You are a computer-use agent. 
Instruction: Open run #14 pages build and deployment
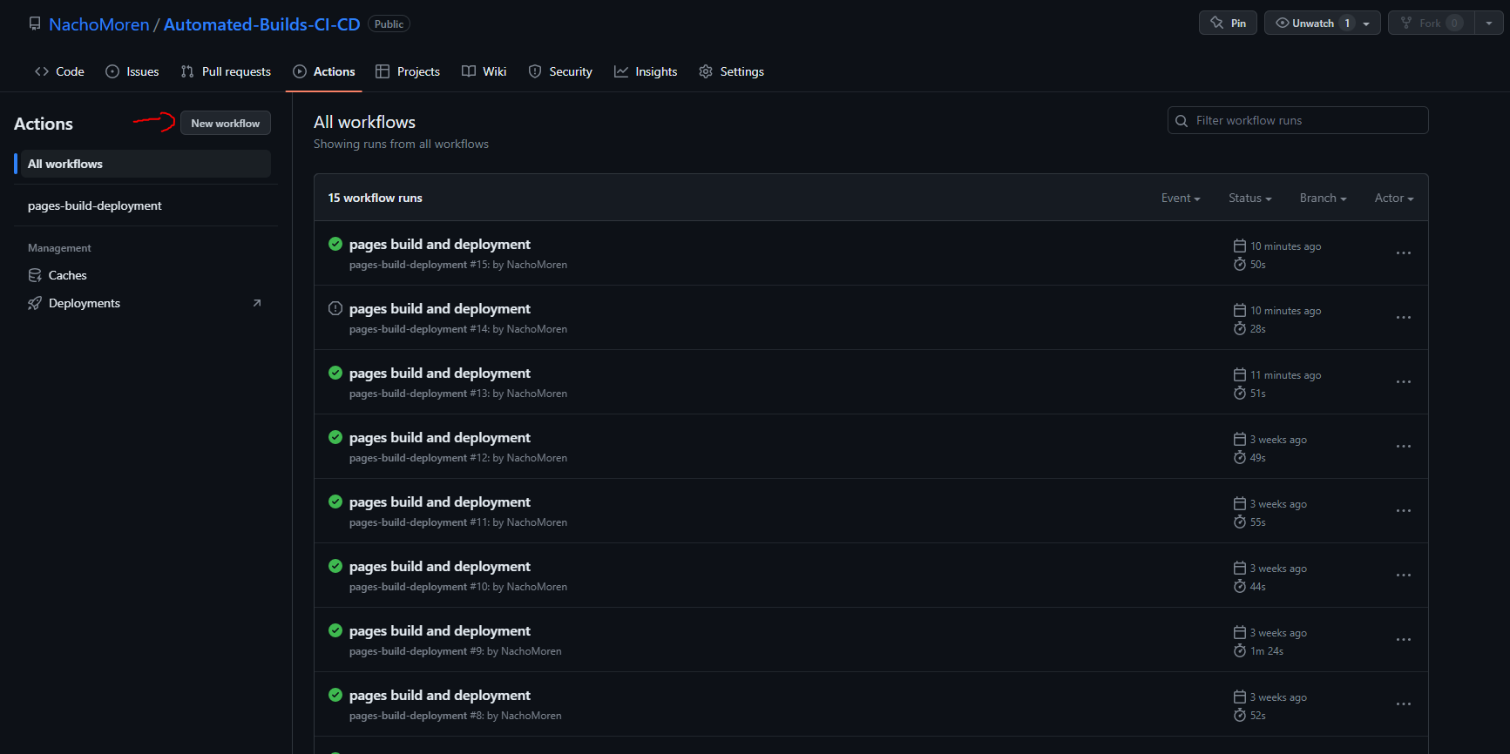439,309
